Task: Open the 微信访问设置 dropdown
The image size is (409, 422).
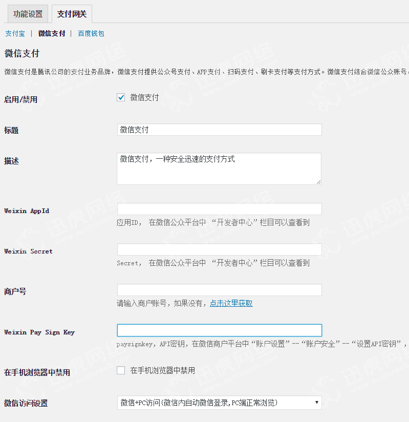Action: (x=219, y=403)
